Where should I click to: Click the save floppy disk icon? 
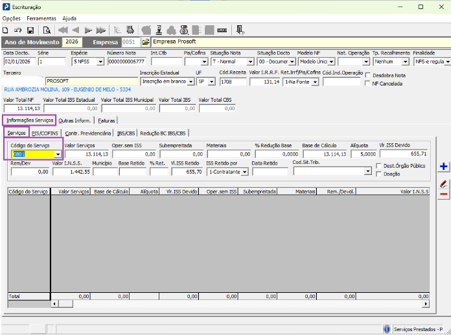tap(30, 30)
